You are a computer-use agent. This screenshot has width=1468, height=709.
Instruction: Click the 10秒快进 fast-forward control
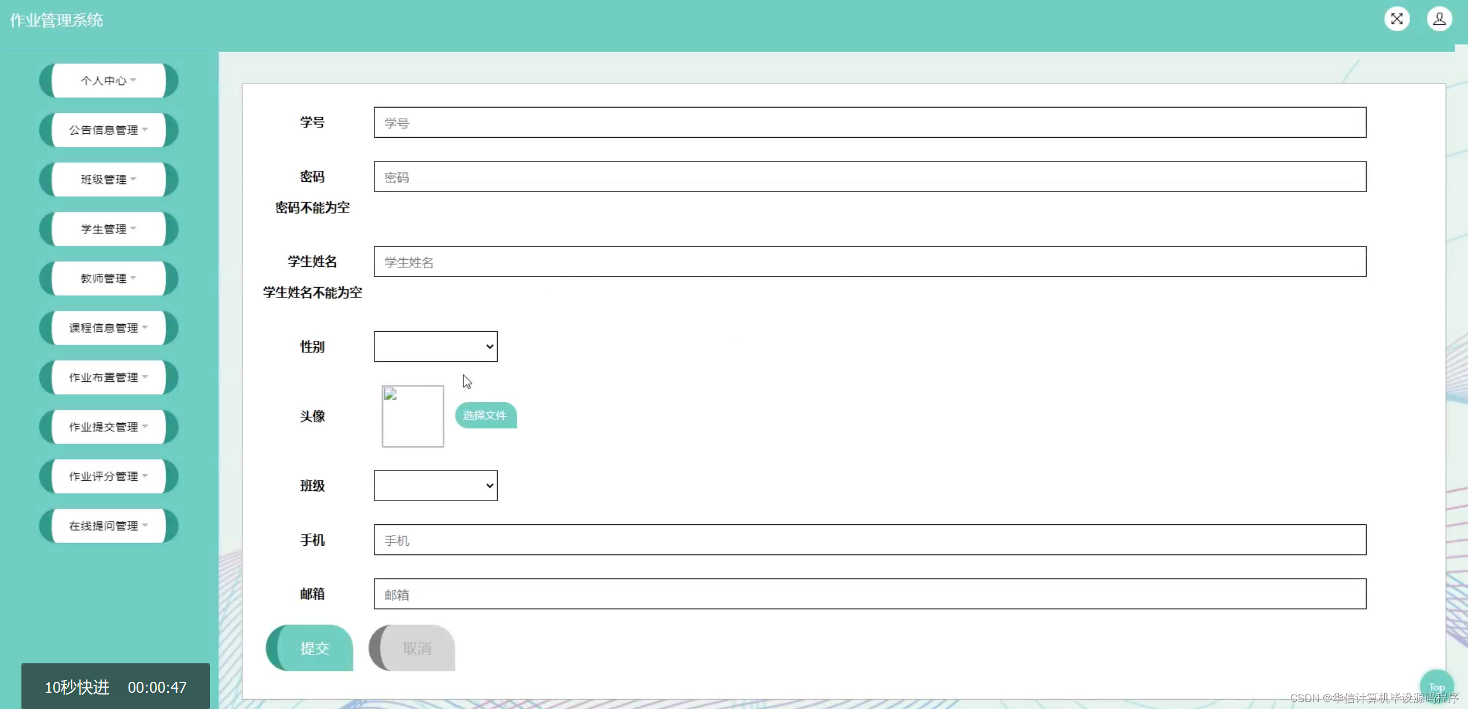[77, 687]
